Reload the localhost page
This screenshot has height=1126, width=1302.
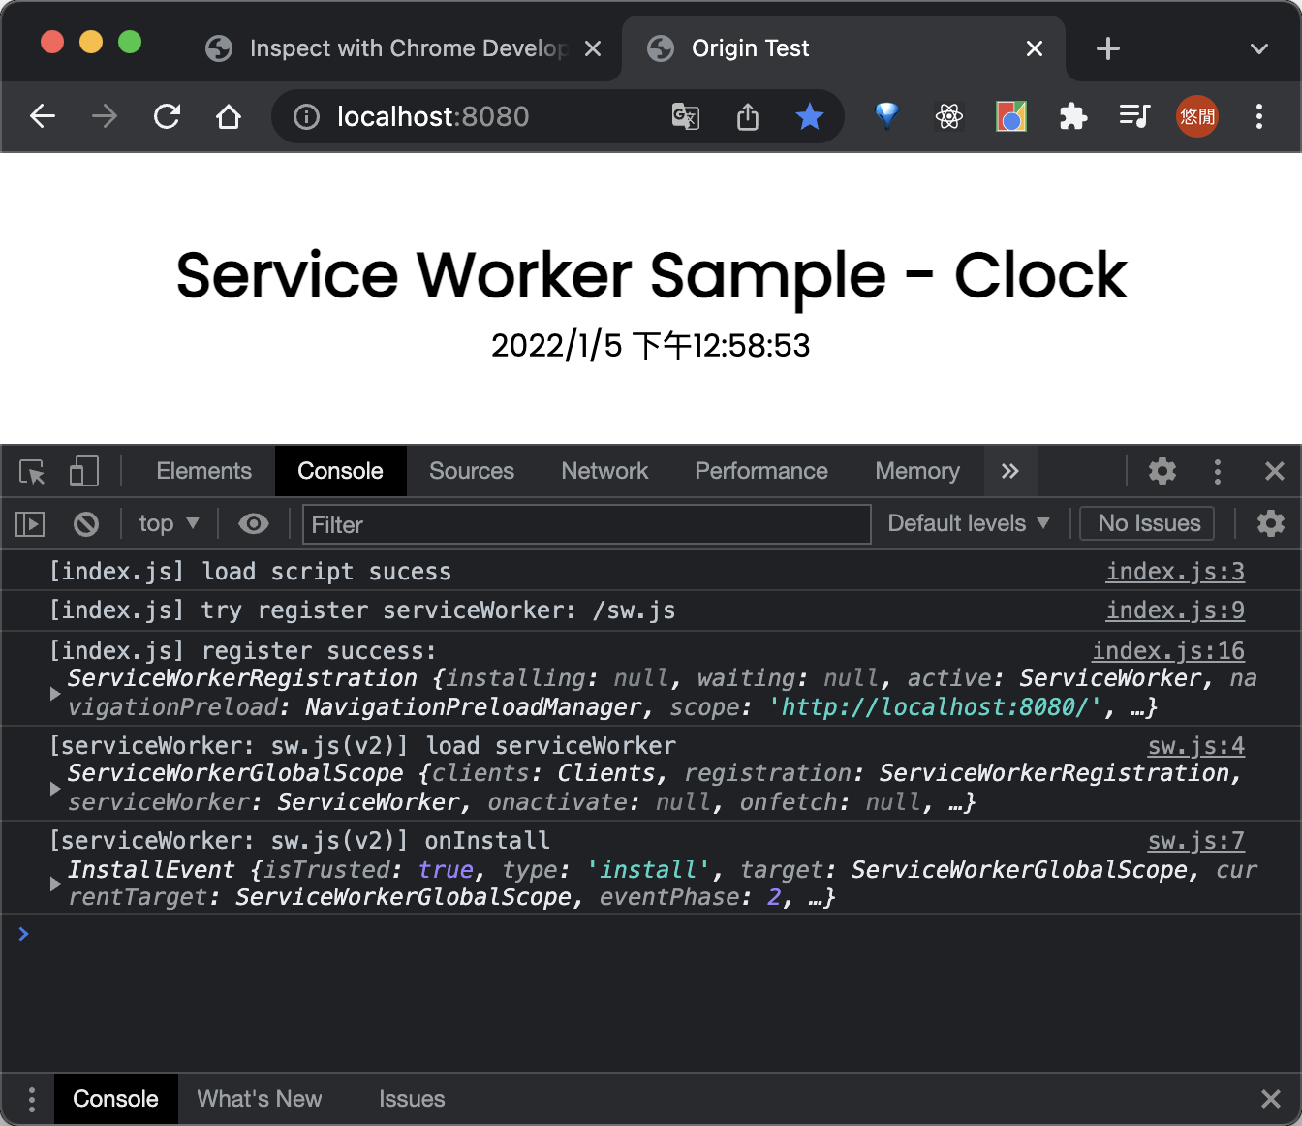167,116
